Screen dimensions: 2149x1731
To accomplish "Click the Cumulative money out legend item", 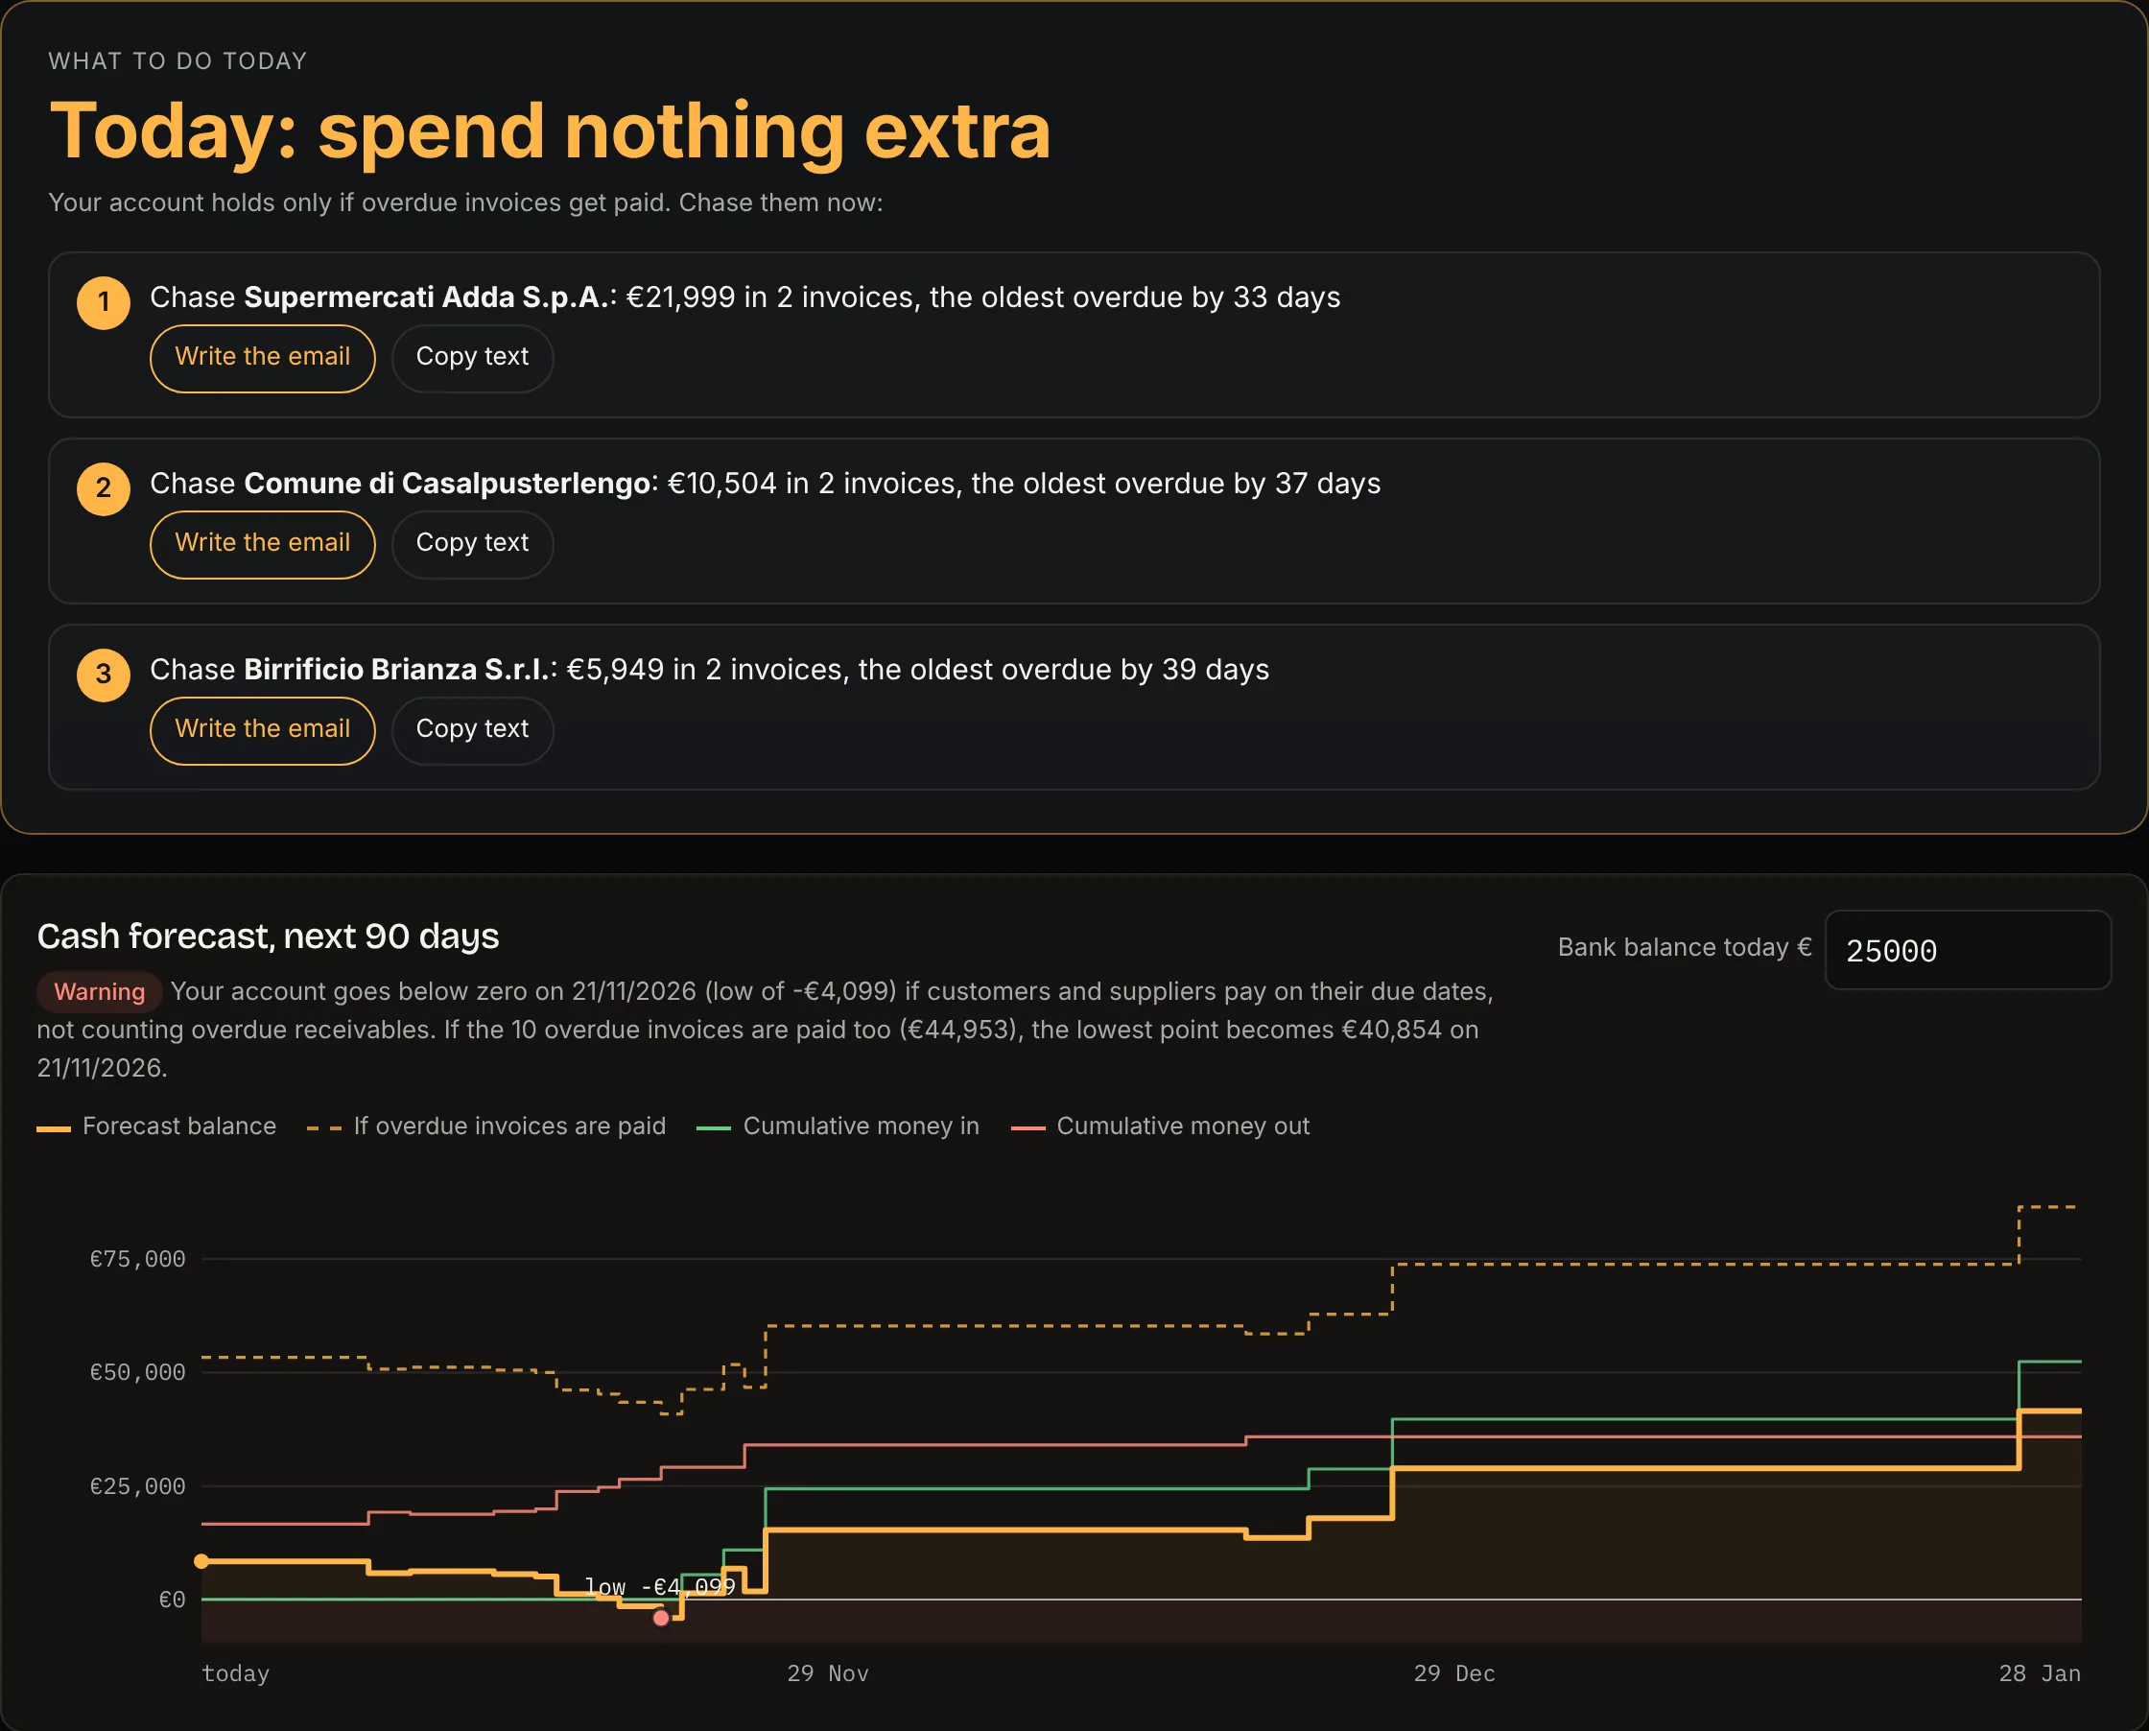I will pos(1160,1126).
